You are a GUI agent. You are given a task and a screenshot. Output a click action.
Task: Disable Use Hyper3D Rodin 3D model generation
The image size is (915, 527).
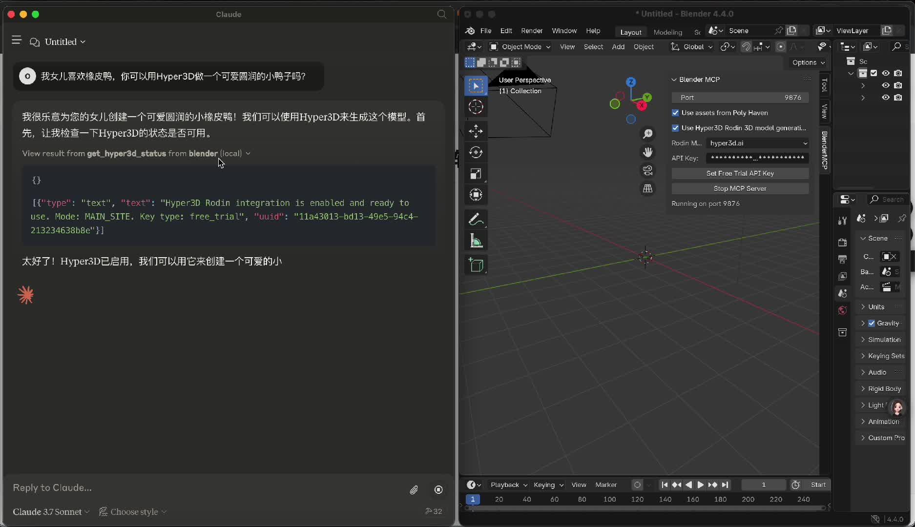(675, 128)
